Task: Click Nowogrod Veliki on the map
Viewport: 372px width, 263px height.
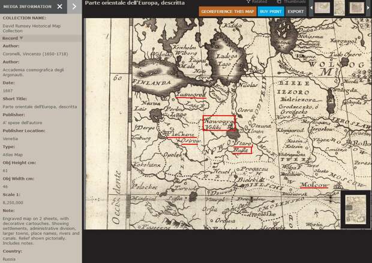Action: (x=219, y=123)
